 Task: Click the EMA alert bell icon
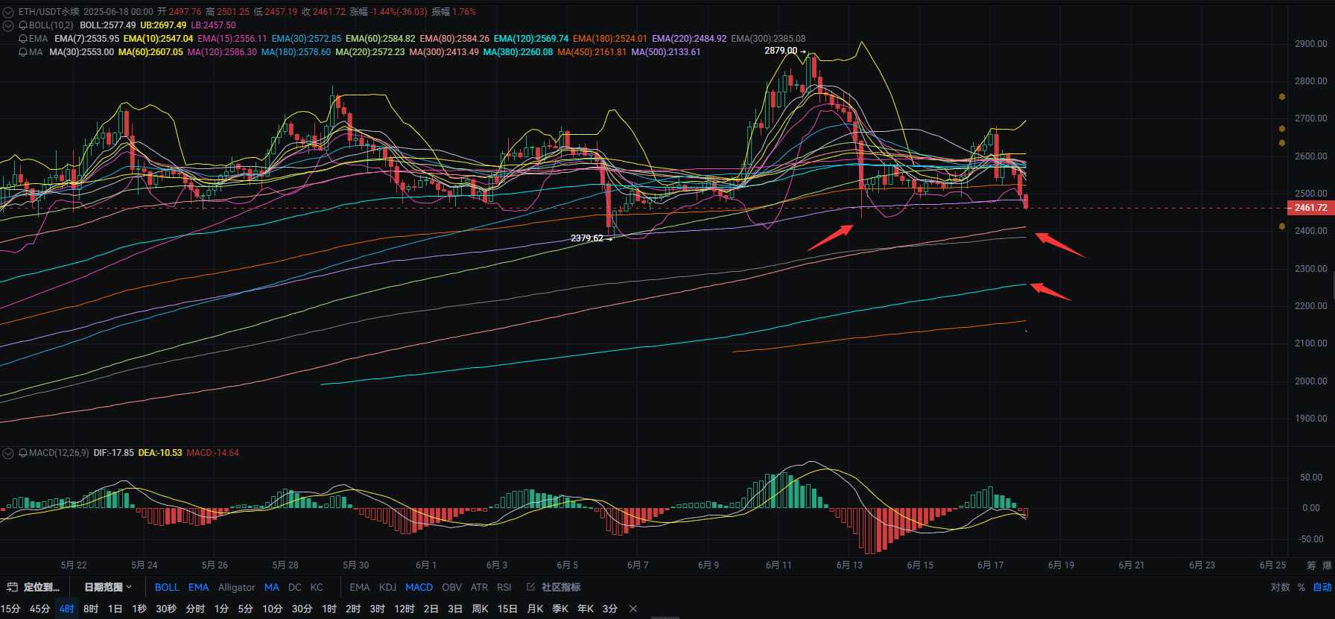(23, 39)
